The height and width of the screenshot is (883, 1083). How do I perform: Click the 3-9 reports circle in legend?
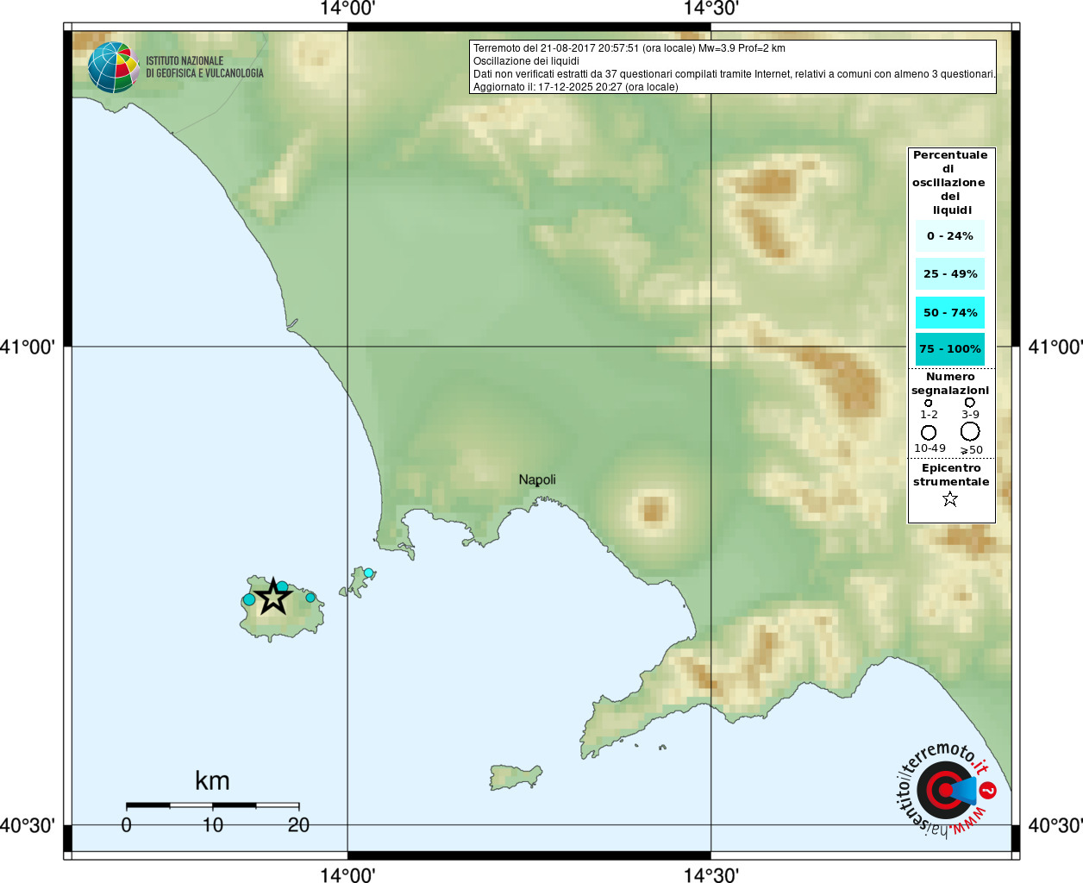tap(970, 403)
